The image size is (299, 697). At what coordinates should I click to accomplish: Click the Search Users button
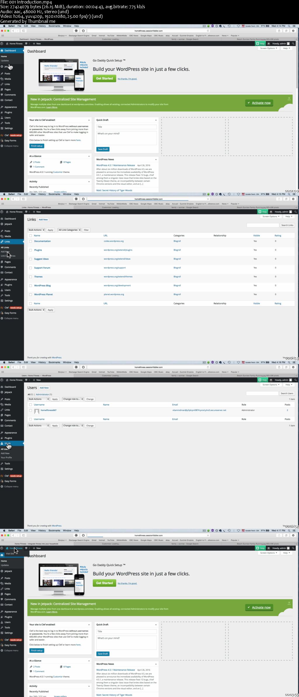(287, 393)
